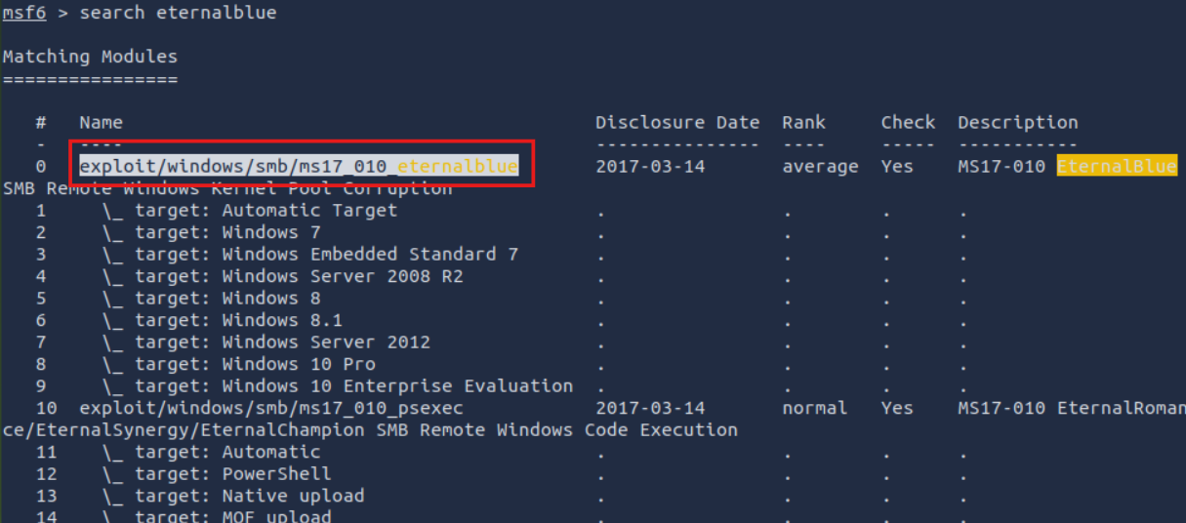Select the 'search eternalblue' command text
1186x523 pixels.
(178, 13)
